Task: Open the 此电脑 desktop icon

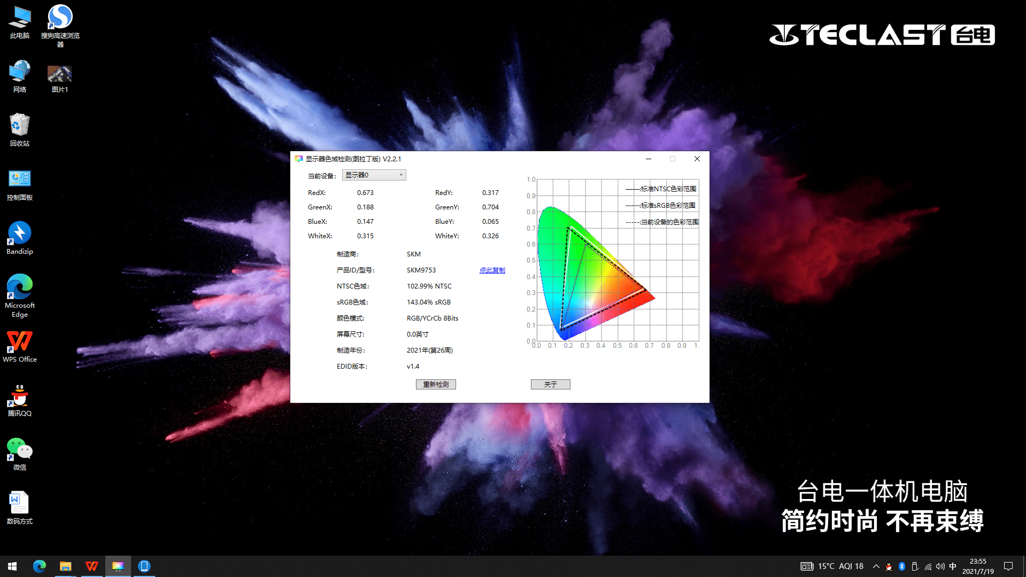Action: click(20, 22)
